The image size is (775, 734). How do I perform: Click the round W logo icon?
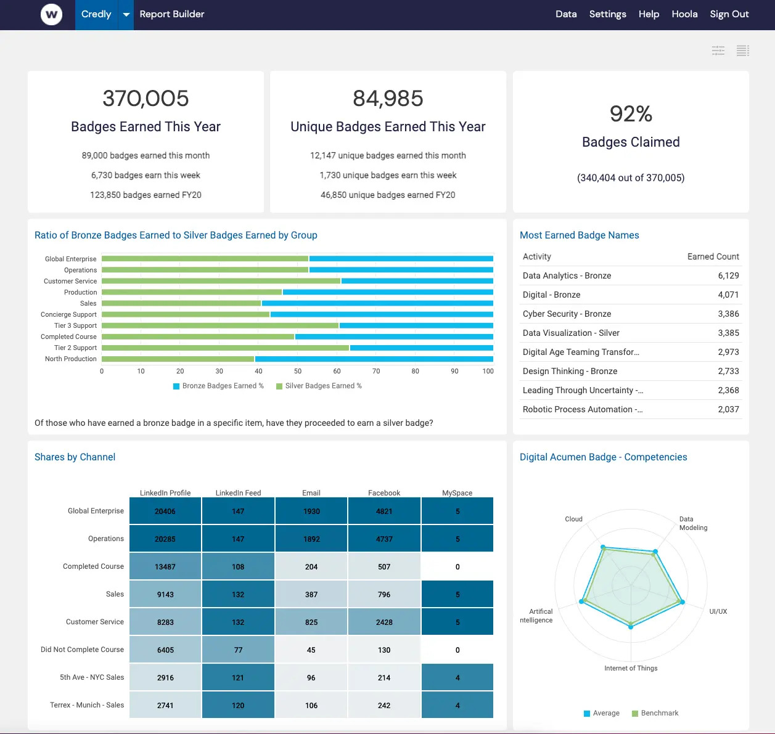pos(51,14)
